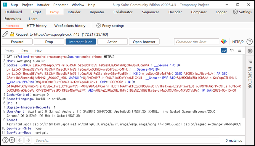The height and width of the screenshot is (146, 255).
Task: Switch to the Comparer tab
Action: coord(199,12)
